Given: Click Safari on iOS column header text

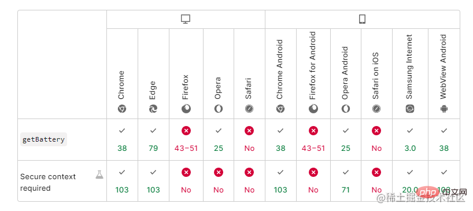Looking at the screenshot, I should [375, 76].
